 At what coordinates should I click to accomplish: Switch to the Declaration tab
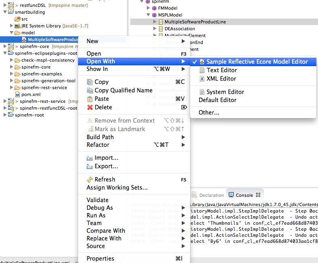coord(208,195)
